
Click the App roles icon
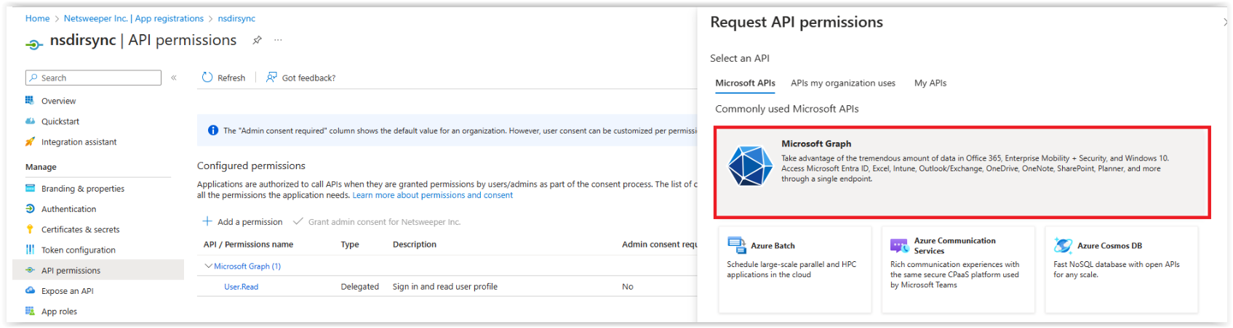(x=30, y=311)
